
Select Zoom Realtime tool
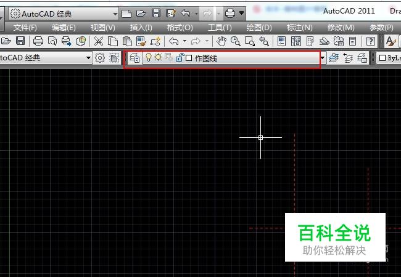coord(236,41)
